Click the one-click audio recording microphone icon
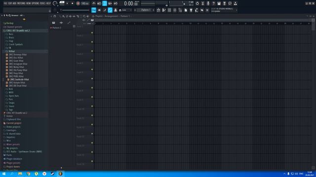 click(x=208, y=3)
